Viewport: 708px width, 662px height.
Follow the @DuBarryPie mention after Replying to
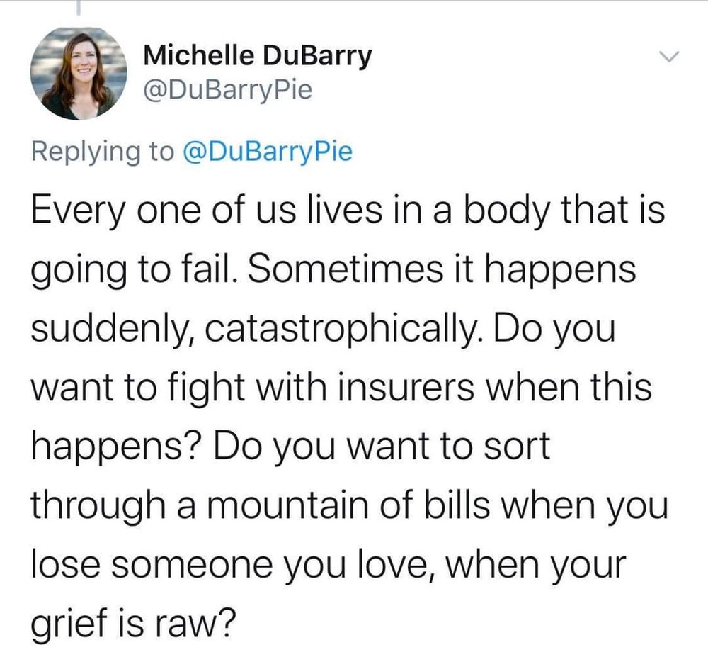tap(267, 152)
